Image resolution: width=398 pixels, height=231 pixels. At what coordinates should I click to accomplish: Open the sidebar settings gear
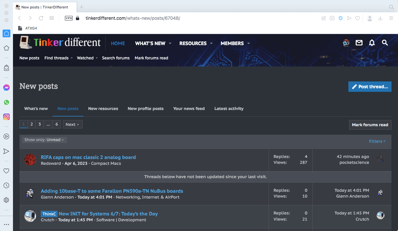[x=6, y=200]
